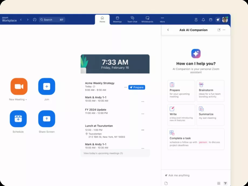Viewport: 248px width, 186px height.
Task: Toggle the AI Companion sparkle icon in header
Action: 218,20
